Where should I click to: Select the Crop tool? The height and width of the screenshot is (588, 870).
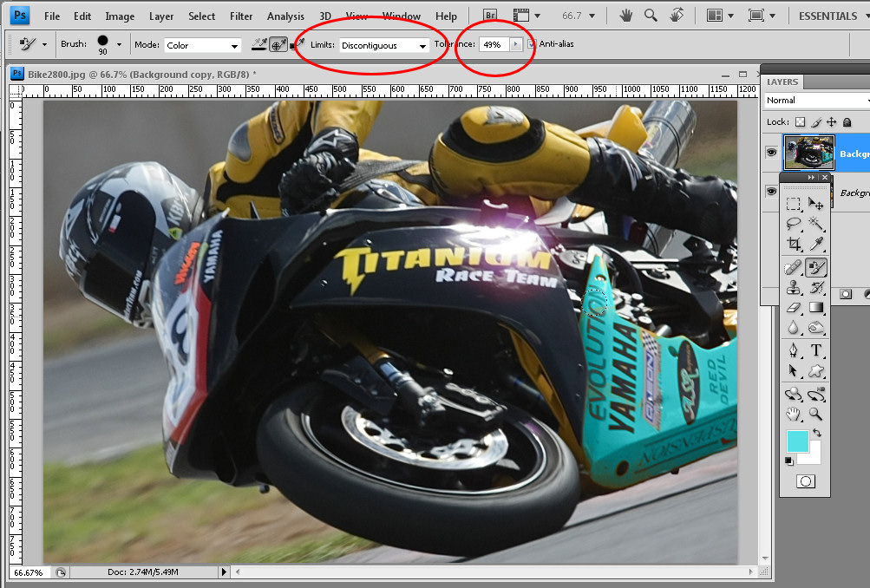pos(794,244)
